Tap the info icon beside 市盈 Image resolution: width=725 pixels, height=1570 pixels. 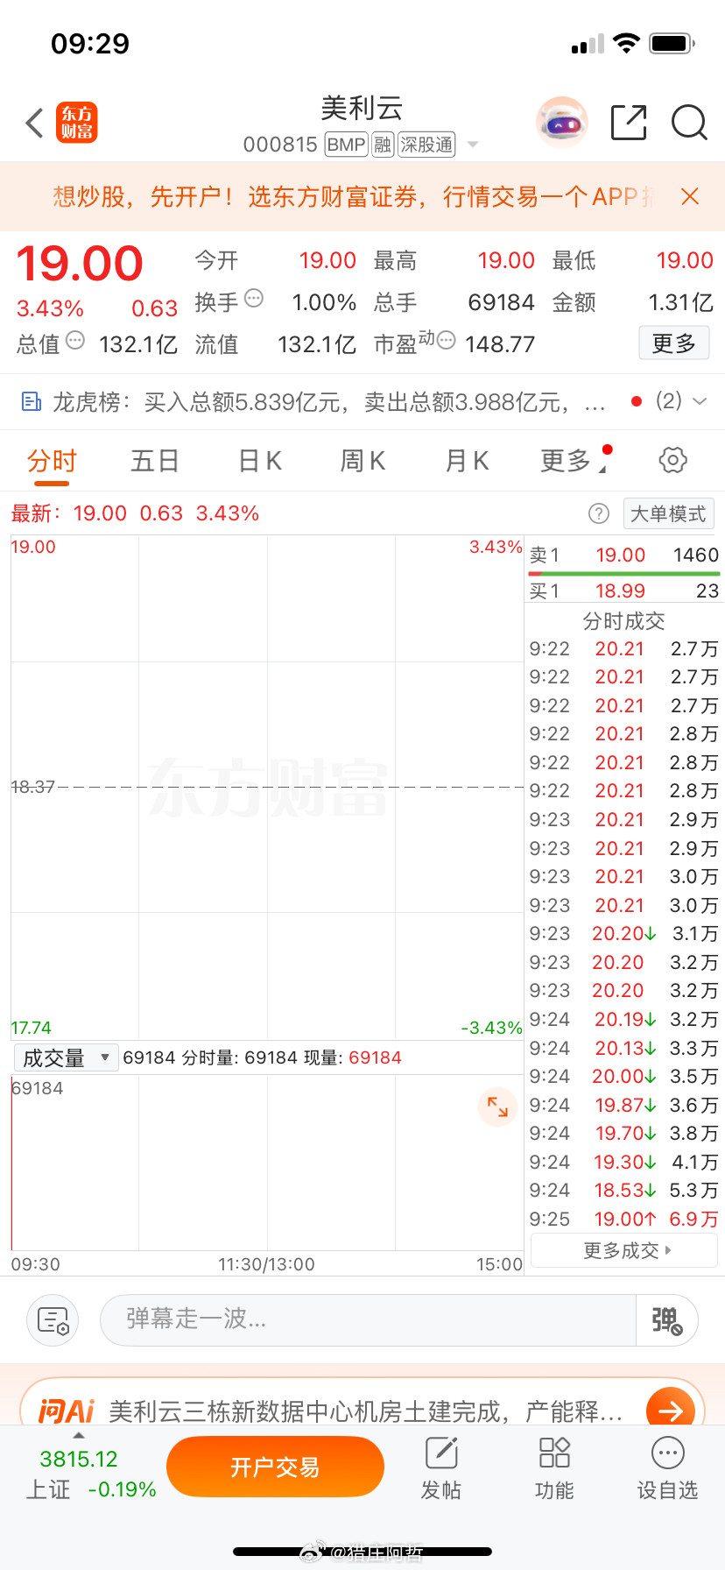[446, 340]
